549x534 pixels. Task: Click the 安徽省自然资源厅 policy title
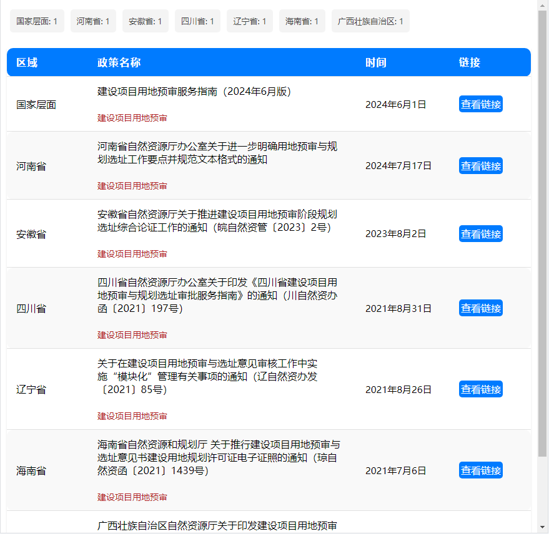(x=217, y=221)
